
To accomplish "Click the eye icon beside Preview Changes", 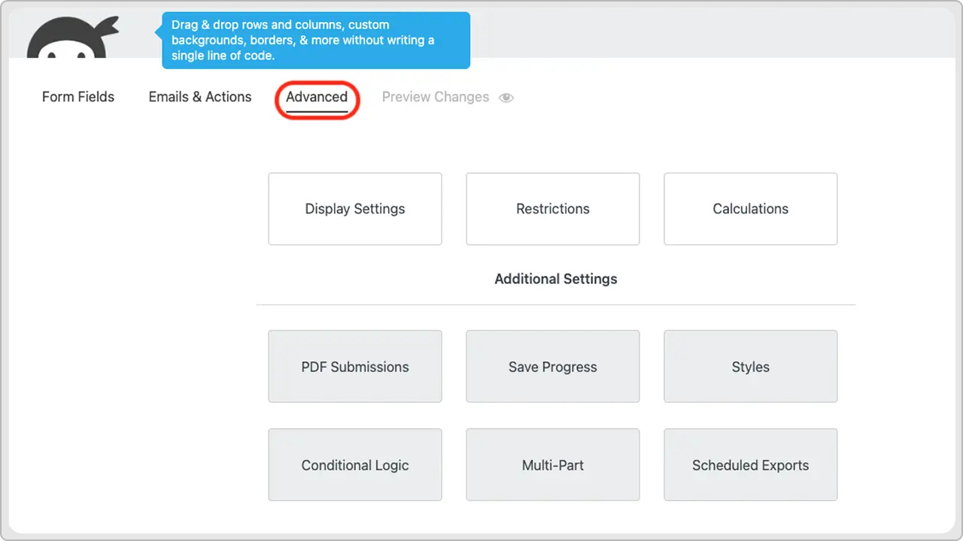I will [506, 98].
